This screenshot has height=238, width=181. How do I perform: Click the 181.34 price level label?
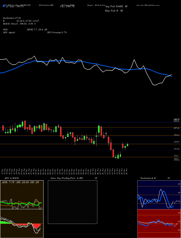[x=177, y=149]
